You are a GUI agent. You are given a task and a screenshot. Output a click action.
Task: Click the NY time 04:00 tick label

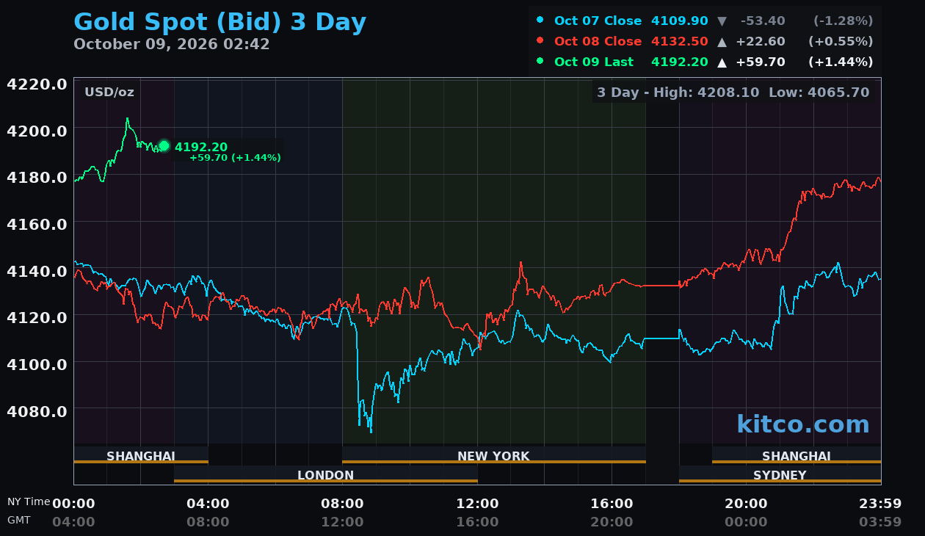point(208,503)
